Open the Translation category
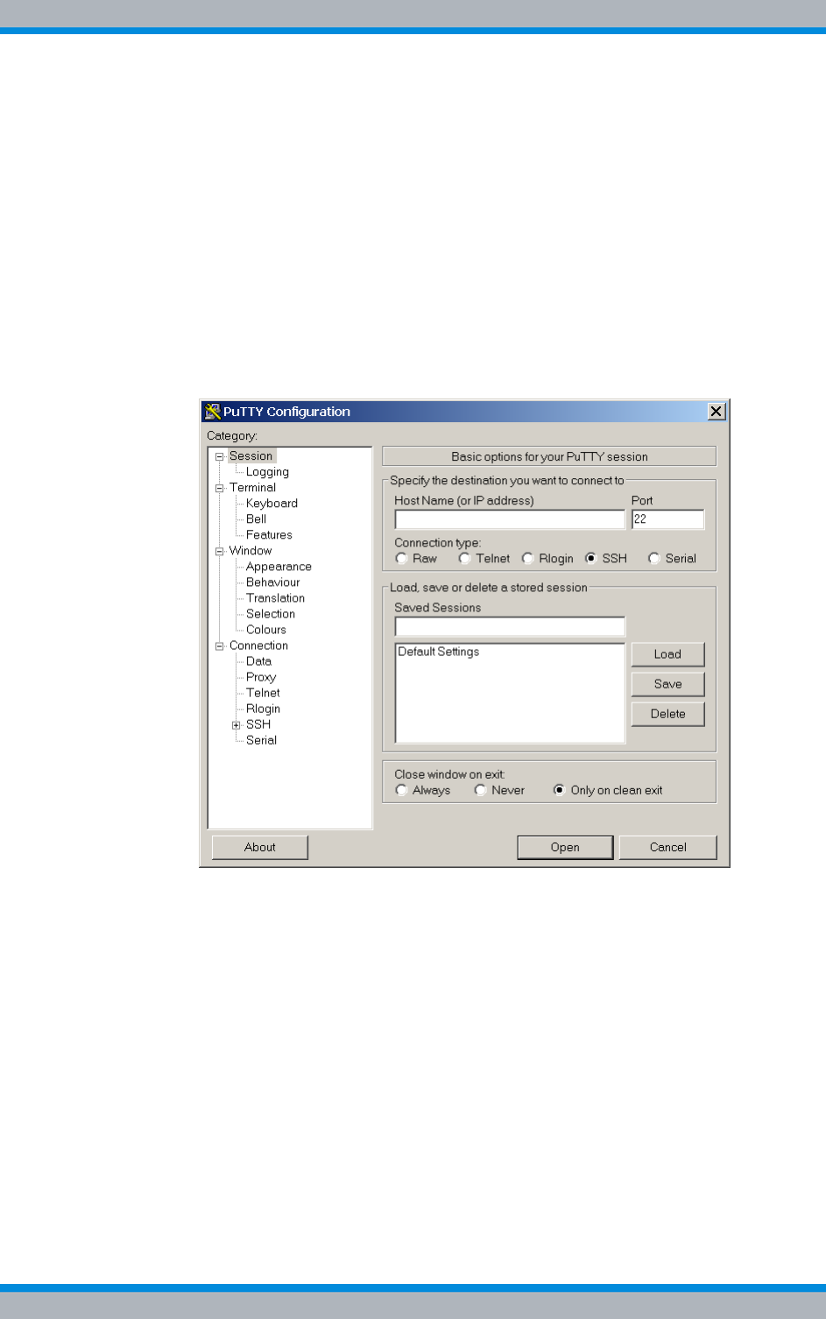826x1319 pixels. [275, 598]
